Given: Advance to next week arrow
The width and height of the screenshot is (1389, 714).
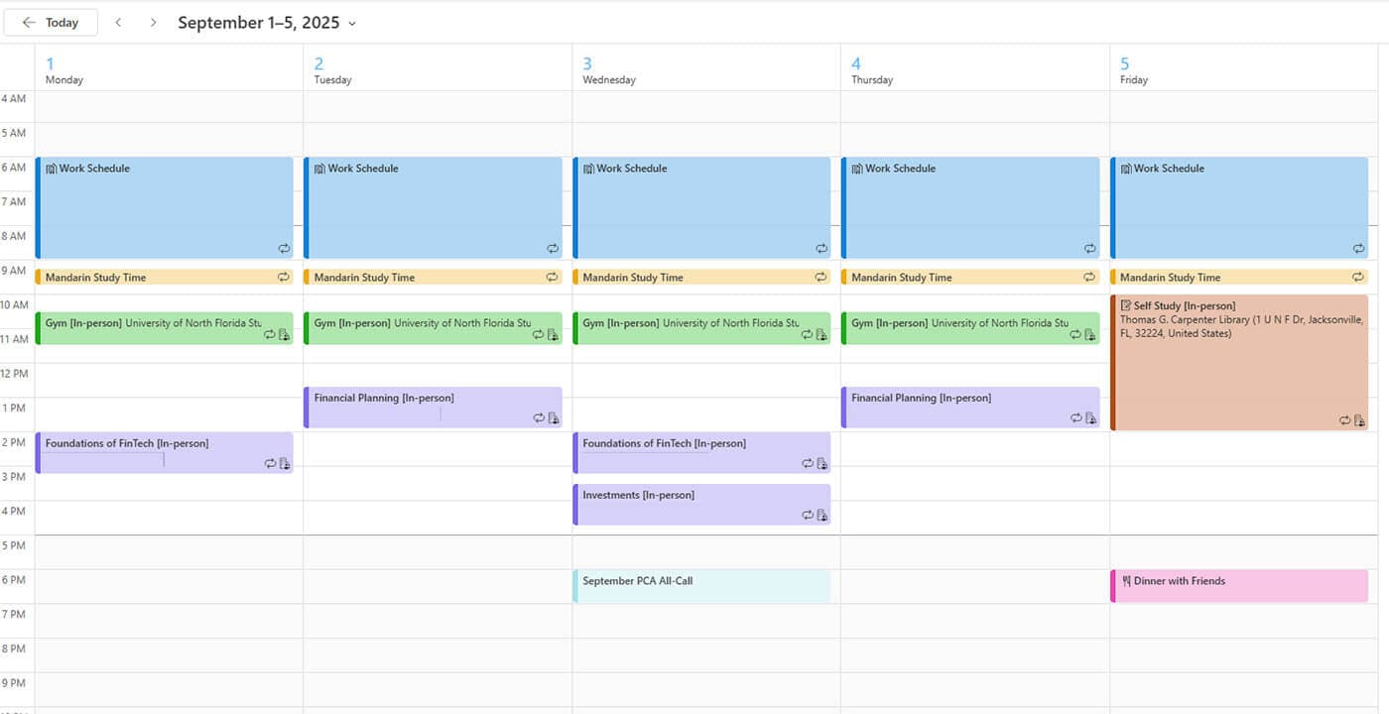Looking at the screenshot, I should point(153,22).
